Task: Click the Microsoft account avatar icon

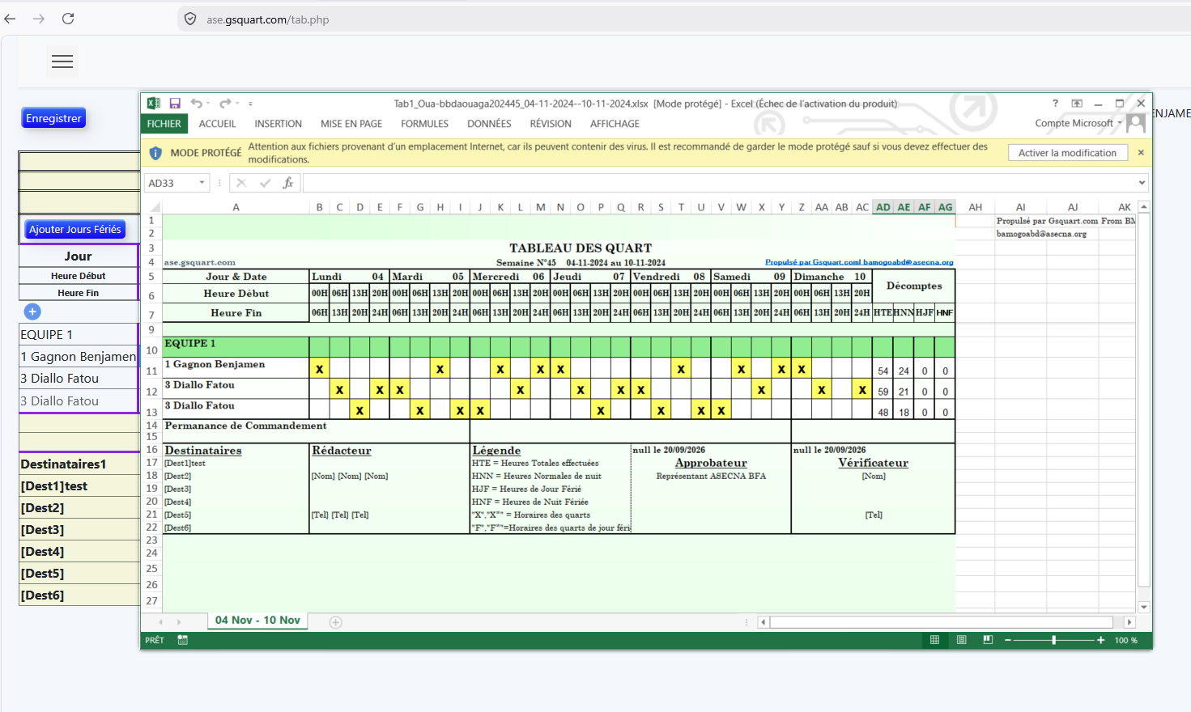Action: click(1136, 123)
